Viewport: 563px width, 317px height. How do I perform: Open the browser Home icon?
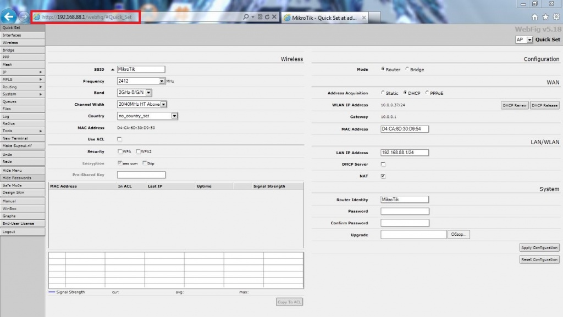click(535, 17)
